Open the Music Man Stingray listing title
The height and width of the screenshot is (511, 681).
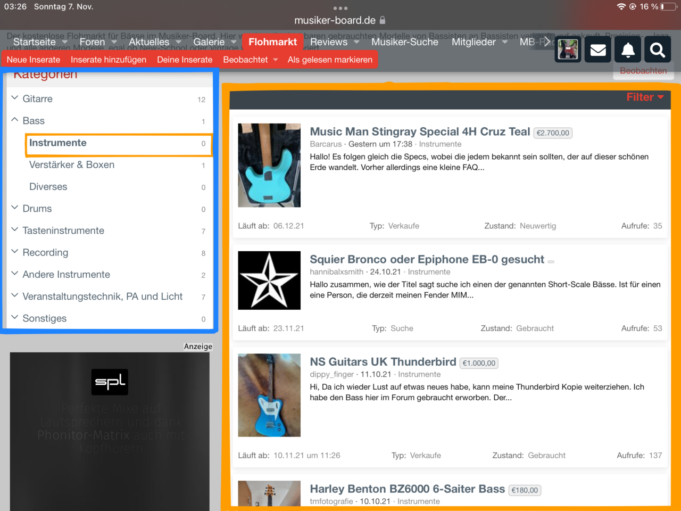point(420,131)
